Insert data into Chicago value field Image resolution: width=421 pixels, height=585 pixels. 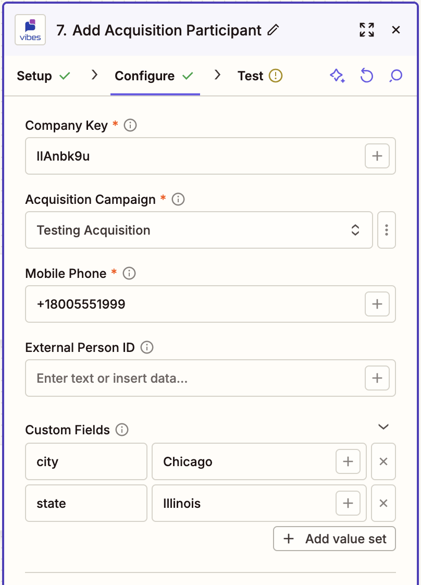coord(348,461)
